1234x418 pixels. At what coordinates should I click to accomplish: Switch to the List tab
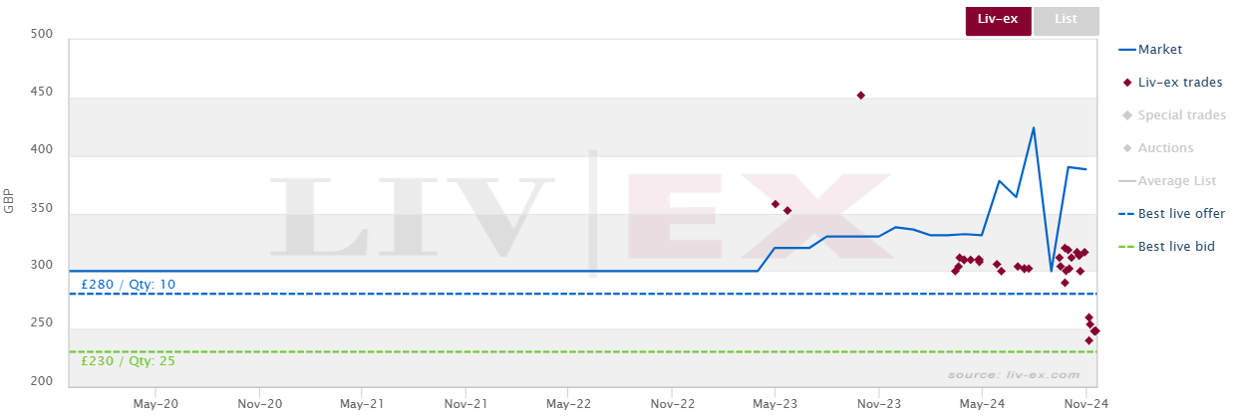tap(1066, 21)
